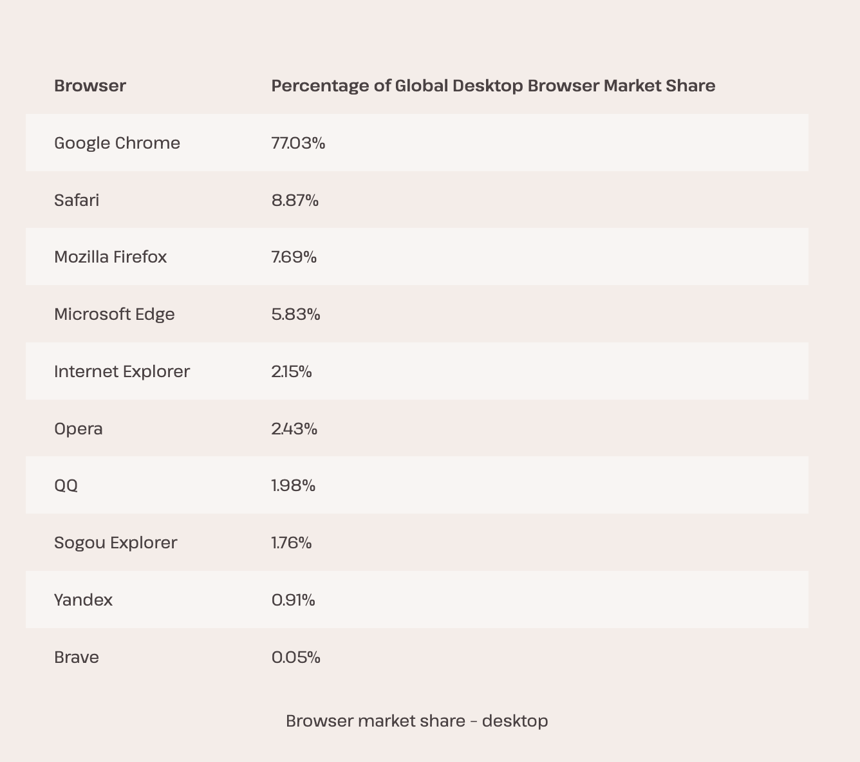Click the Safari browser name
This screenshot has height=762, width=860.
[x=77, y=200]
